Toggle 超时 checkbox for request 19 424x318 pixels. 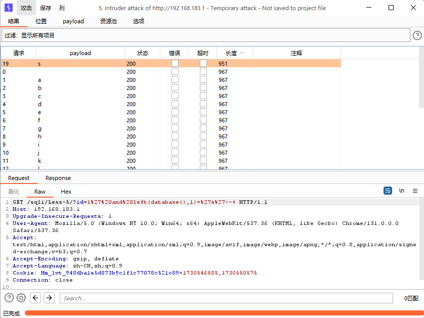[x=203, y=63]
